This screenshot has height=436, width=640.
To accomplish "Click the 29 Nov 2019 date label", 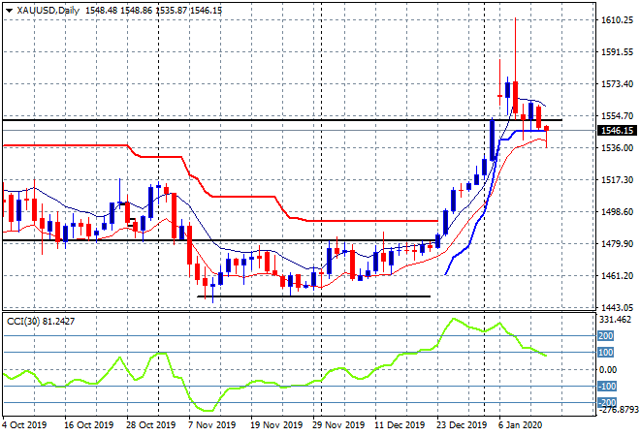I will (x=338, y=425).
